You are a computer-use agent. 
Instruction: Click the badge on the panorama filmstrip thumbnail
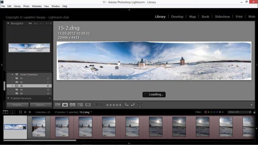(24, 127)
